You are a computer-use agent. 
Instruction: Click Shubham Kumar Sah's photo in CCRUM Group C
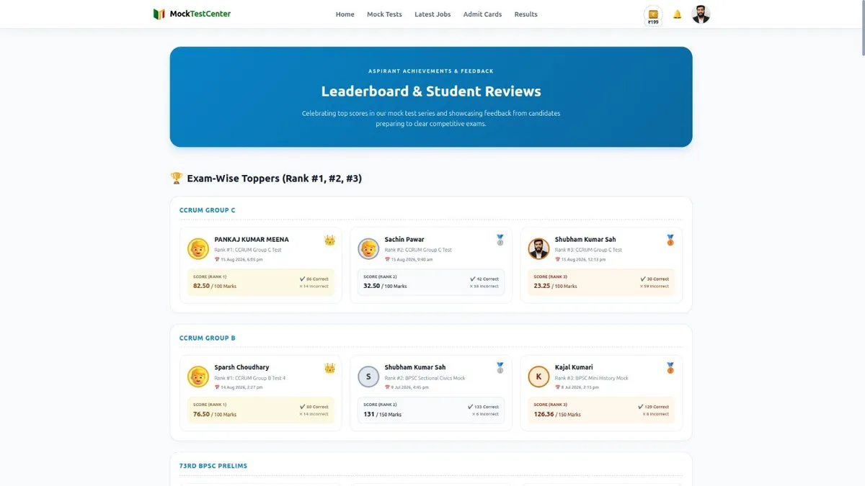point(538,249)
